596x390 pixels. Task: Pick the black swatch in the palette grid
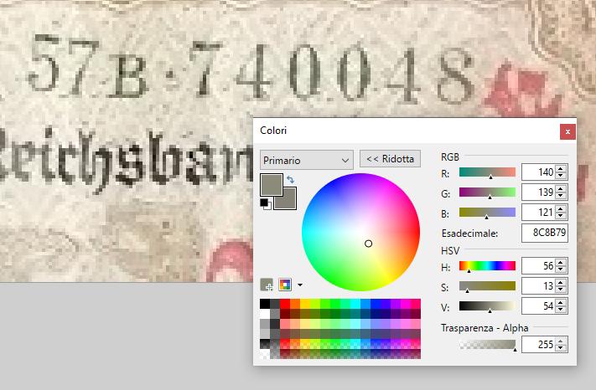point(265,304)
